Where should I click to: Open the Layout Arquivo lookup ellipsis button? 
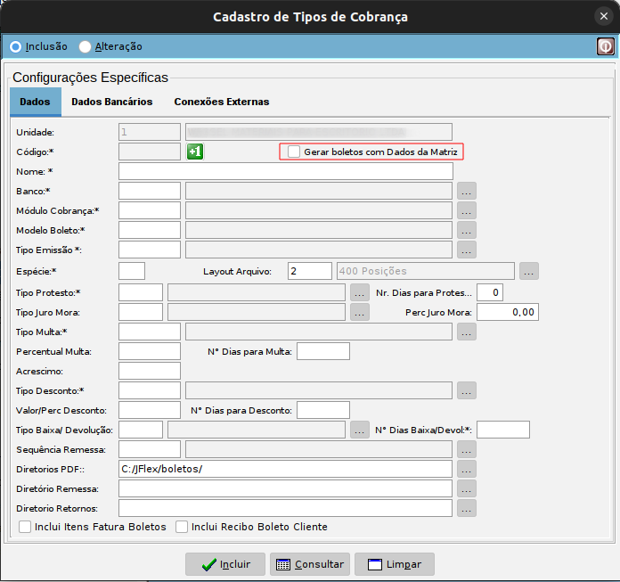pyautogui.click(x=529, y=271)
